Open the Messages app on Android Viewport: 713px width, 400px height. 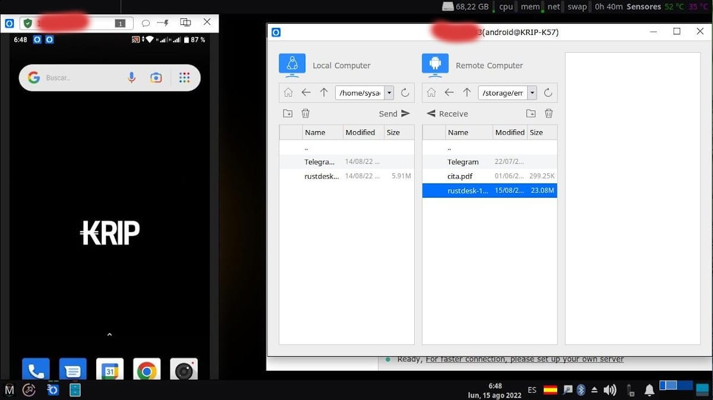pos(72,369)
